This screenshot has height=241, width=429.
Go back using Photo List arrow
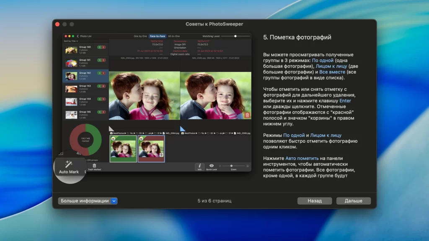(78, 36)
